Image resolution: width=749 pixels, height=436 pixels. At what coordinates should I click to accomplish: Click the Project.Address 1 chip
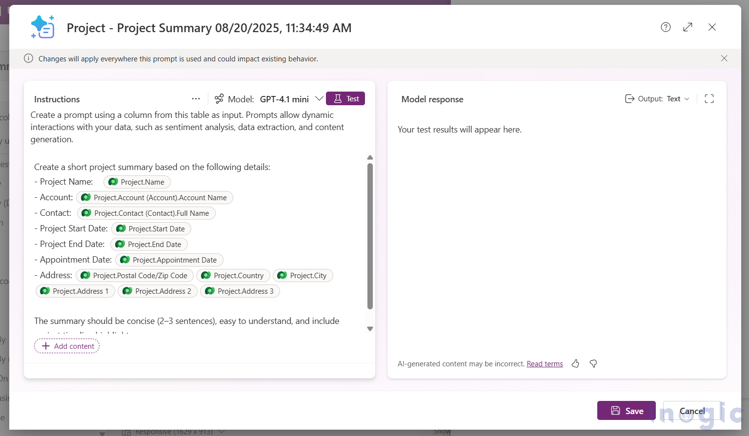click(x=75, y=291)
